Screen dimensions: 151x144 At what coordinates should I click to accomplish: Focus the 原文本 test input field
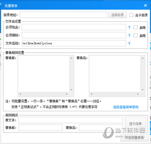tap(71, 120)
